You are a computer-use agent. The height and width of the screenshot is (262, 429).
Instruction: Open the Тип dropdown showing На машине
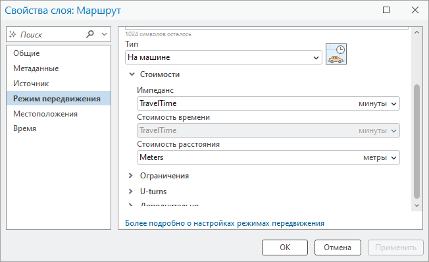(224, 57)
